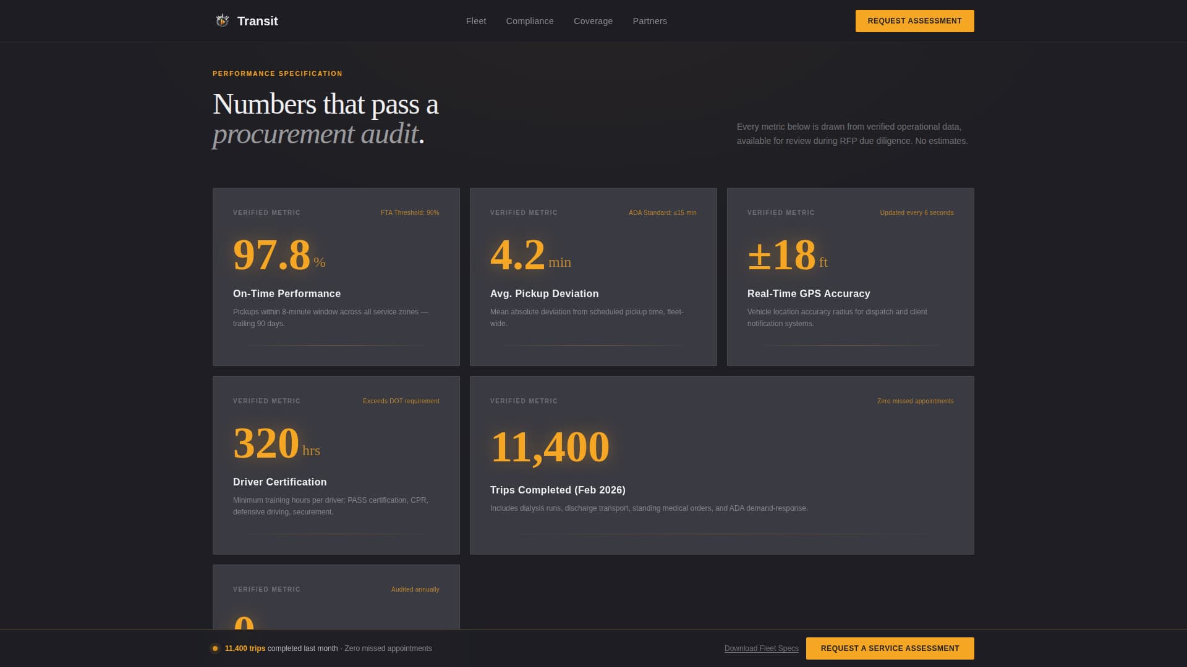Click the 'On-Time Performance' card title
Viewport: 1187px width, 667px height.
point(287,294)
